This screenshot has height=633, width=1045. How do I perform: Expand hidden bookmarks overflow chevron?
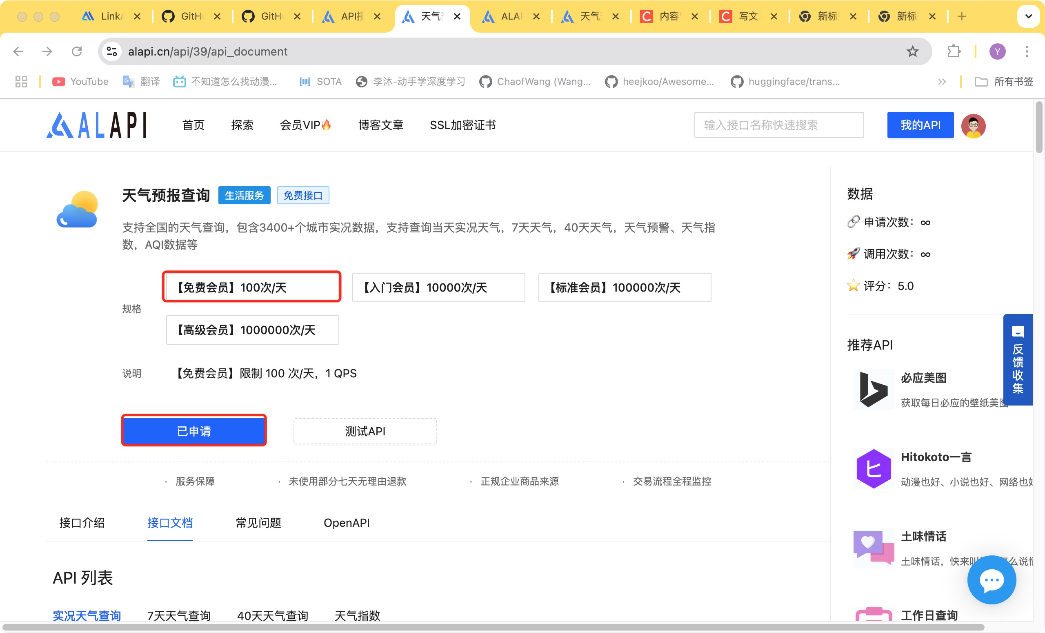click(x=942, y=81)
